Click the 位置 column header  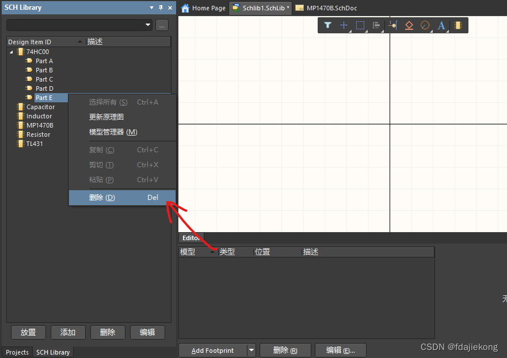click(277, 252)
